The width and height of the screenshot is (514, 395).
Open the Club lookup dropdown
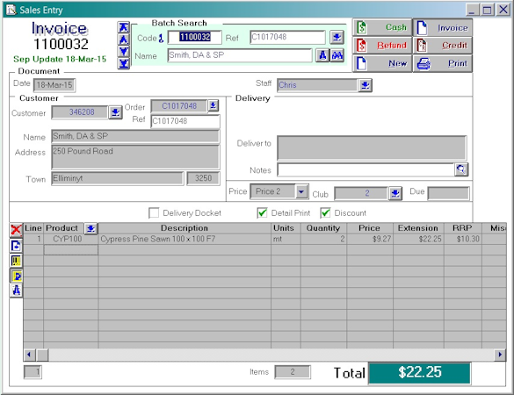click(395, 194)
